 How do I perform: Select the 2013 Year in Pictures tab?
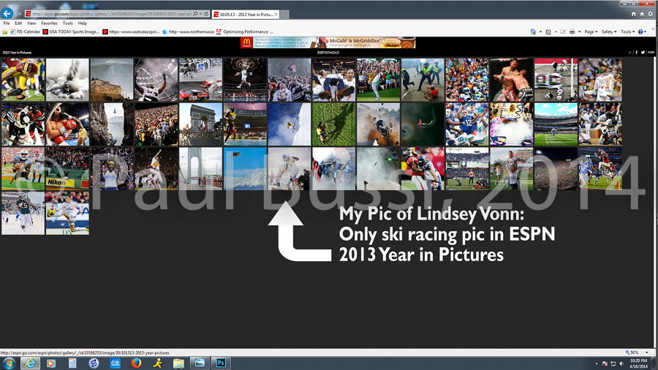click(x=246, y=15)
